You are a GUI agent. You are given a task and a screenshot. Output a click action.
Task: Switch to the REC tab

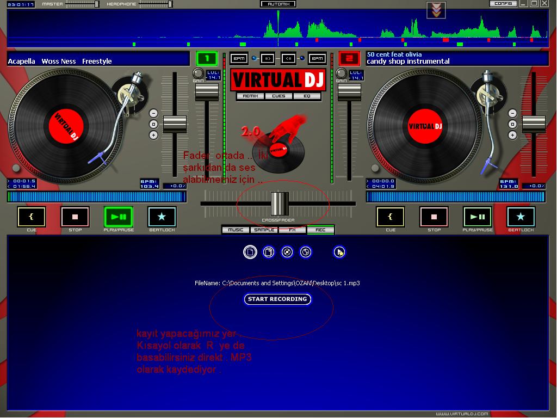click(320, 230)
